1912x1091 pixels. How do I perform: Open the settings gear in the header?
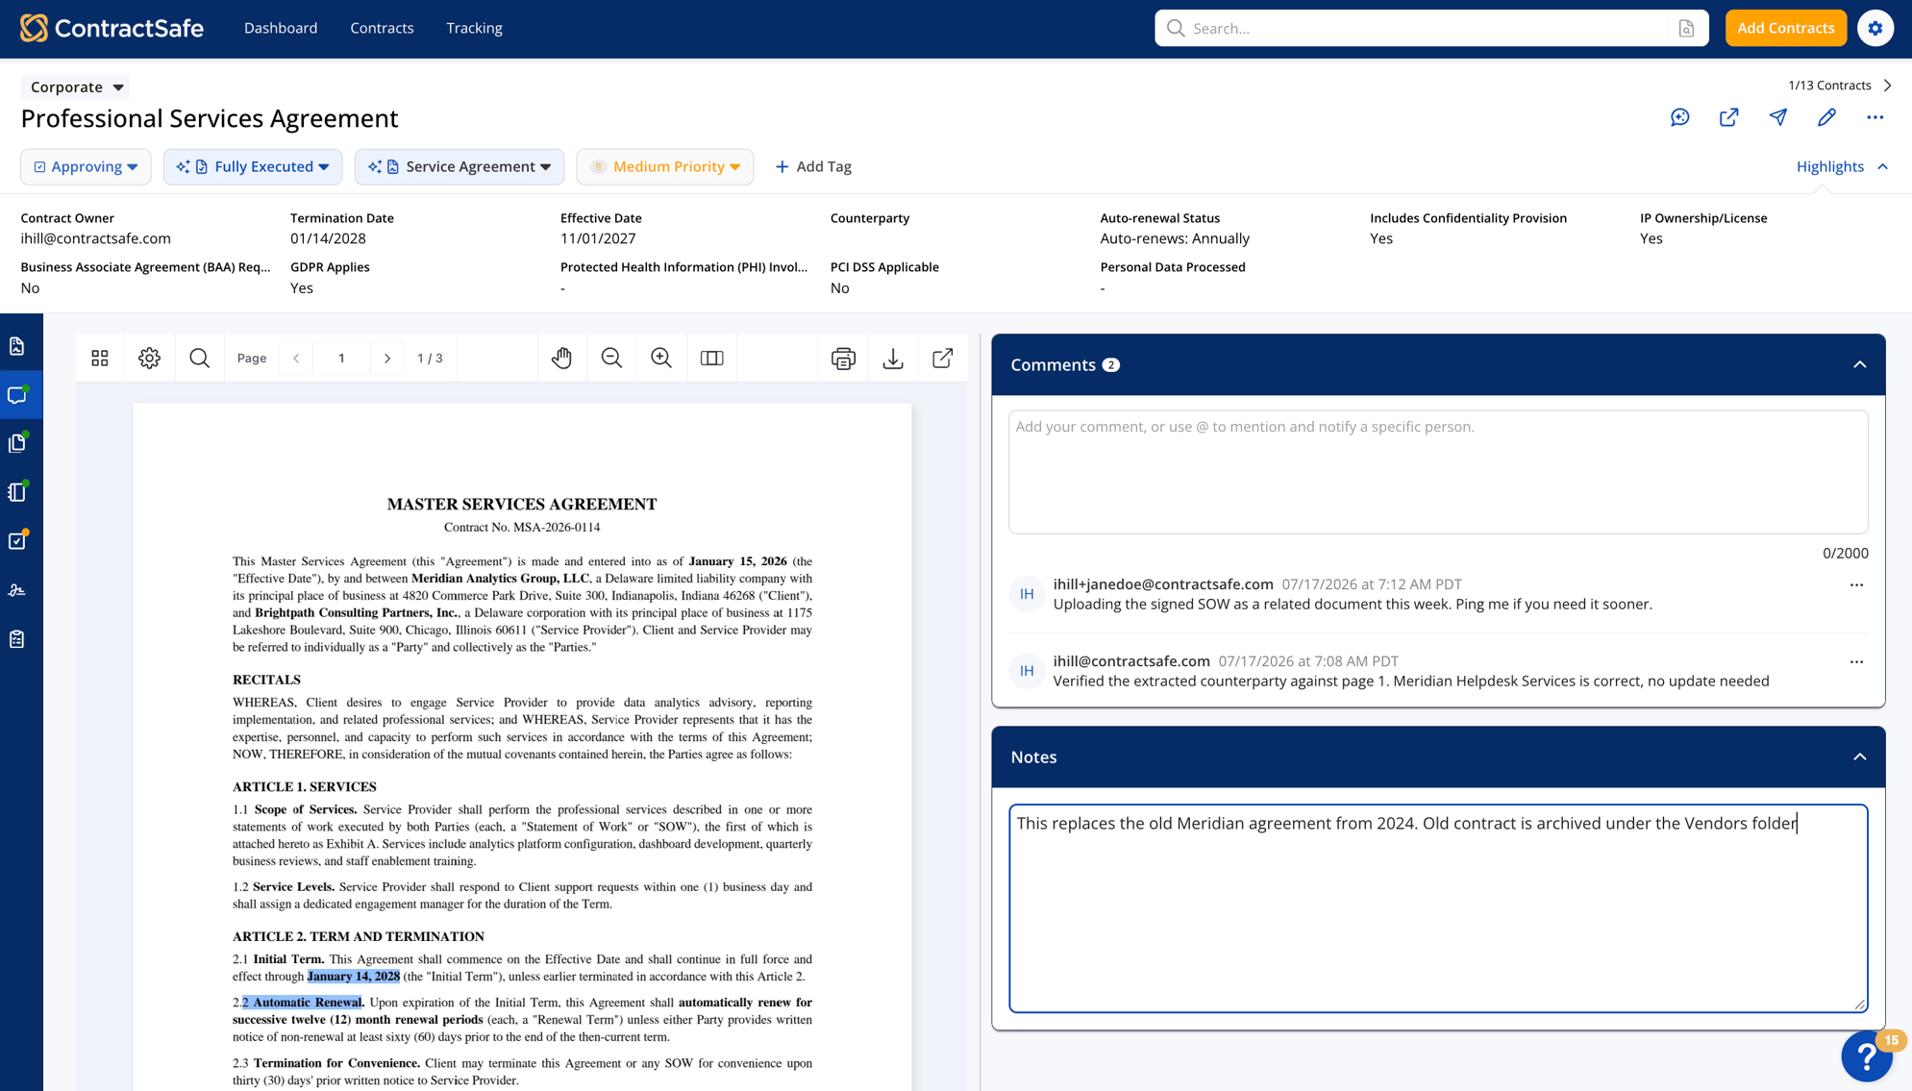pos(1875,28)
